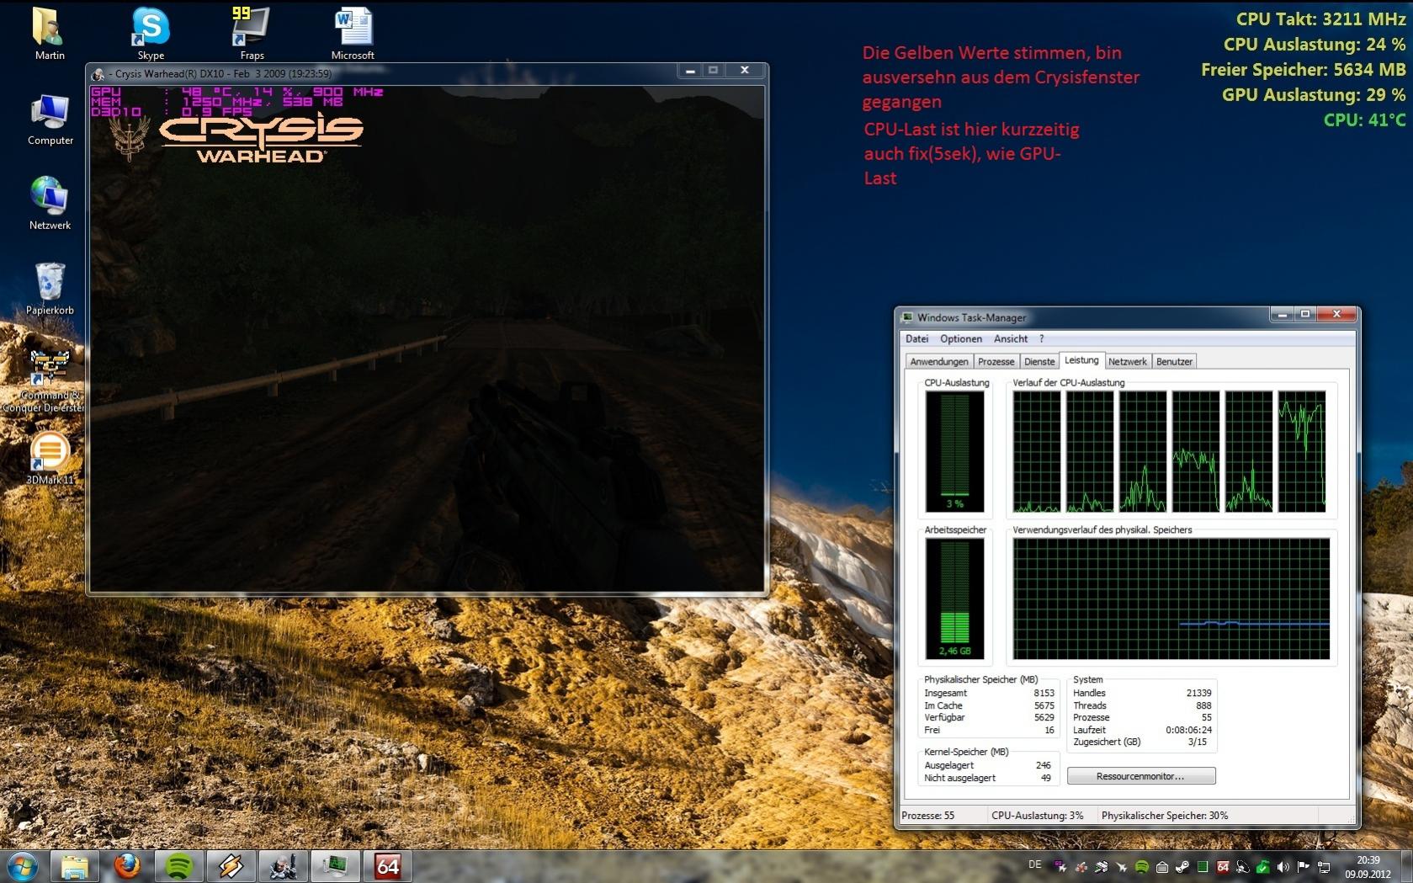Click the "Im Cache" value 5675
1413x883 pixels.
click(1044, 705)
